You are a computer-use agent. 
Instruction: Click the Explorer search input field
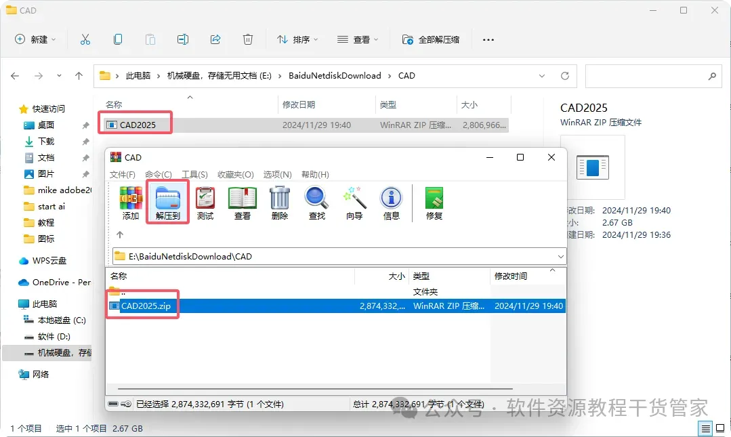(652, 76)
